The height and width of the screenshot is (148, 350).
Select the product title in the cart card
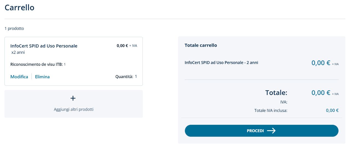(x=44, y=46)
